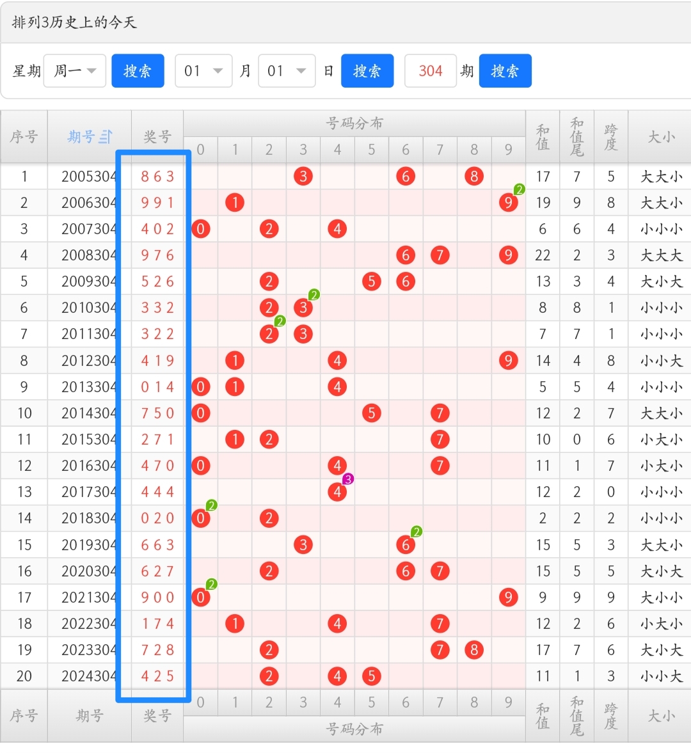Click the 奖号 column header
Viewport: 691px width, 753px height.
[x=157, y=136]
